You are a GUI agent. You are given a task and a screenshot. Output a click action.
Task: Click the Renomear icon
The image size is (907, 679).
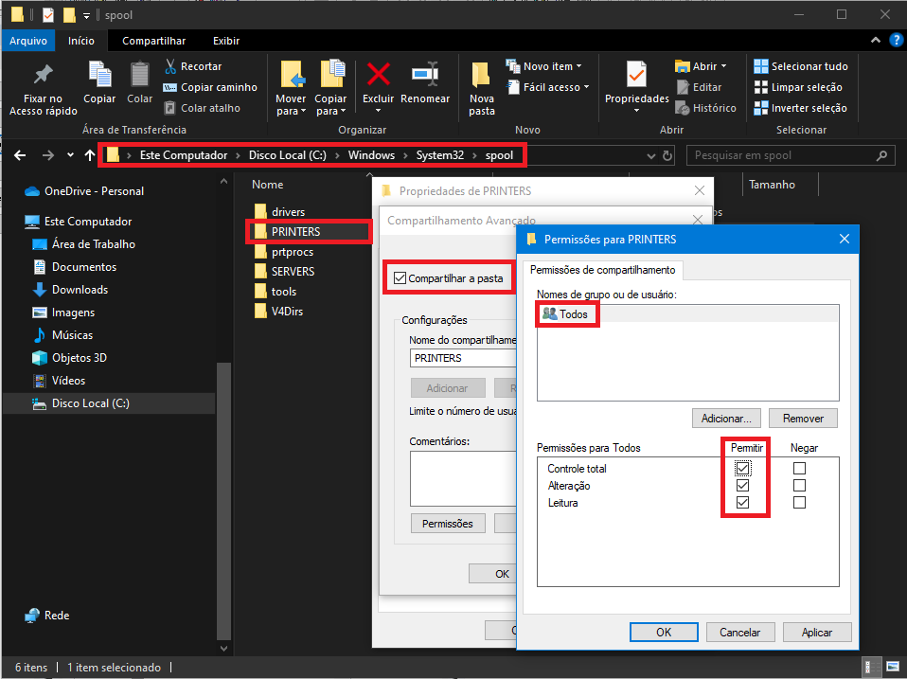click(425, 75)
